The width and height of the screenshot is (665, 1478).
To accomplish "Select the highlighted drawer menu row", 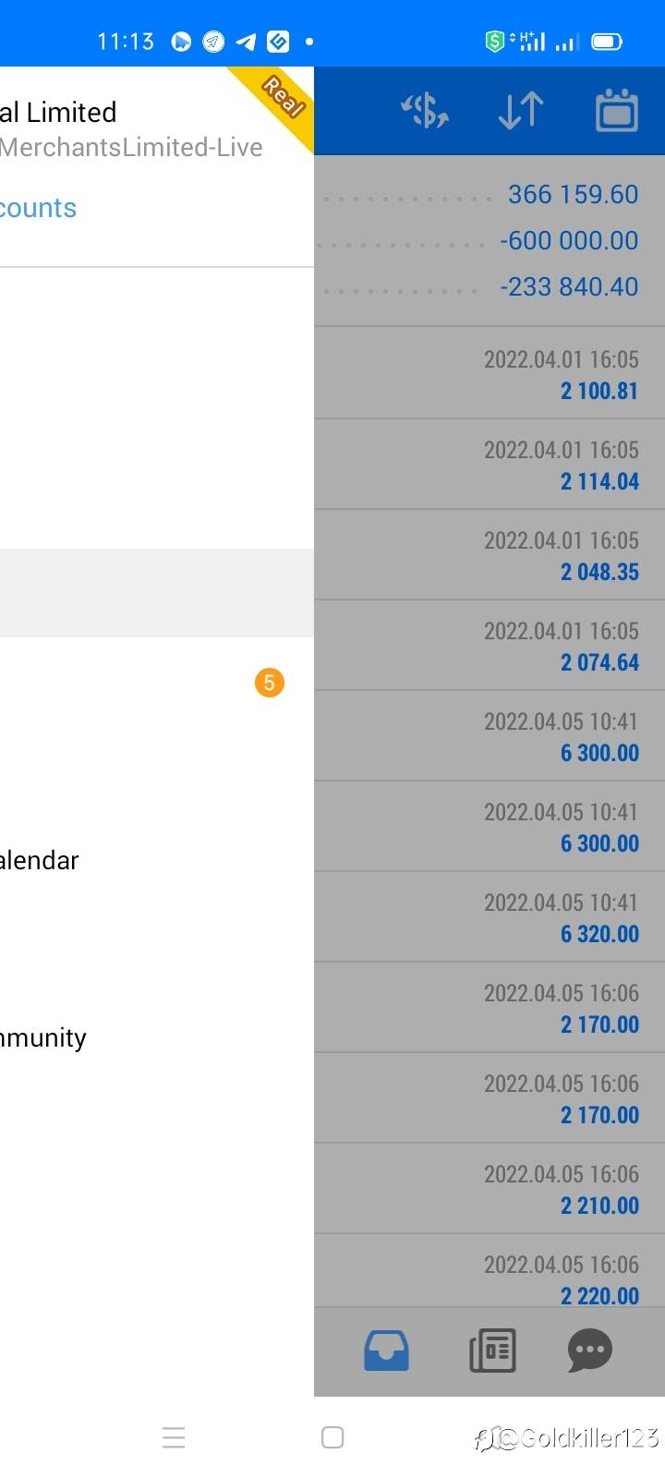I will [157, 593].
